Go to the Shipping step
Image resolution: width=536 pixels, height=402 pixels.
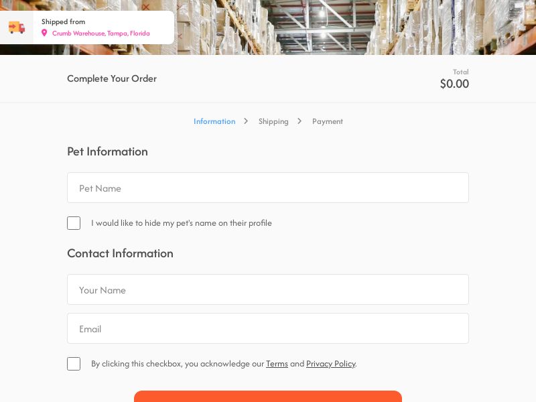(x=273, y=121)
